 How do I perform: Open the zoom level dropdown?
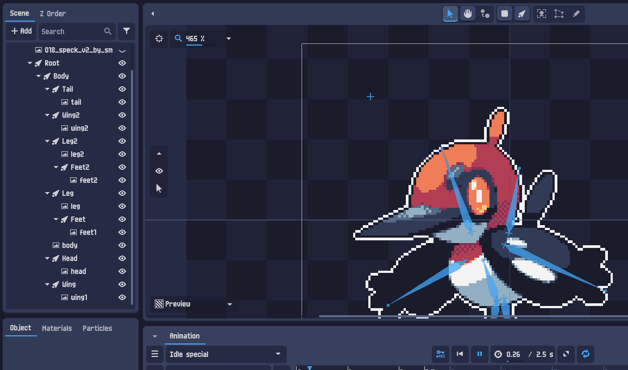pos(228,39)
